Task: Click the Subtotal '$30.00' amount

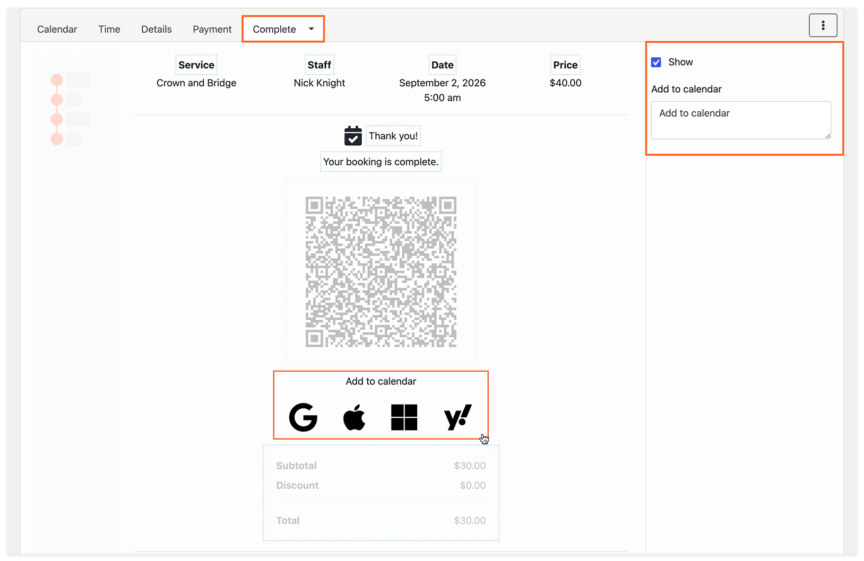Action: coord(470,466)
